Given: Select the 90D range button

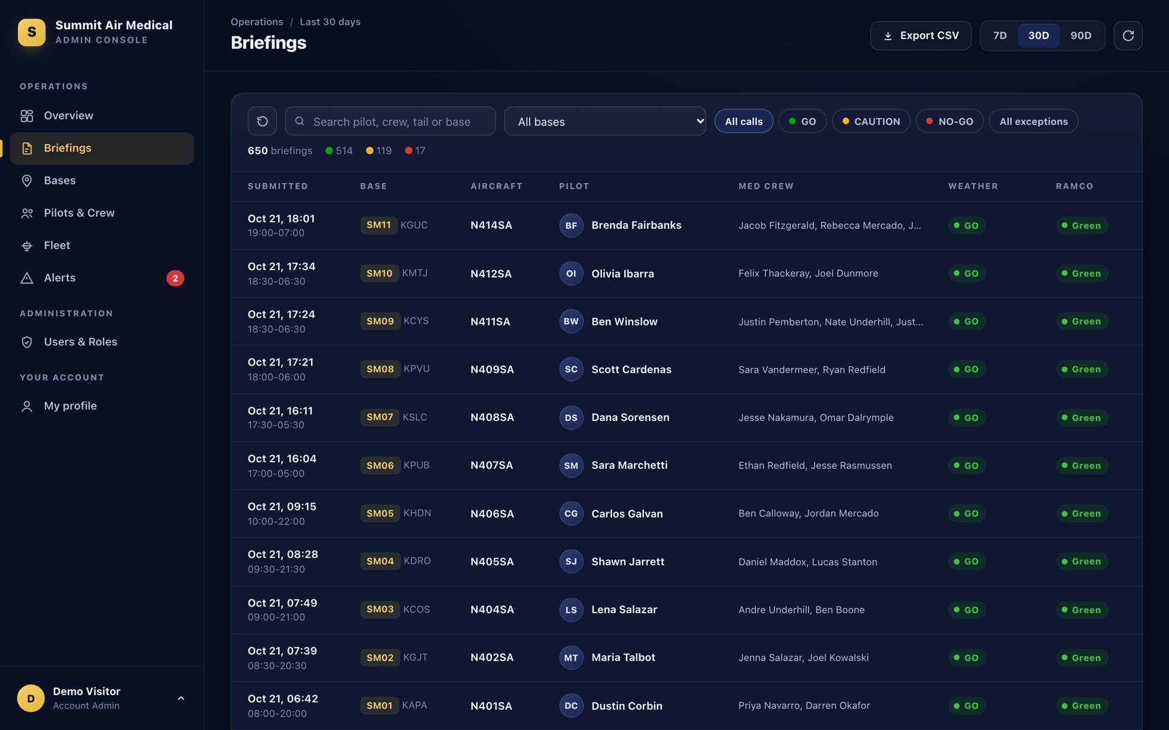Looking at the screenshot, I should coord(1081,36).
